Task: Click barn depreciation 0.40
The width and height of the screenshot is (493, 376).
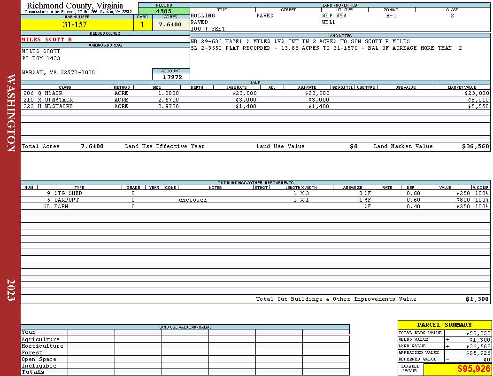Action: tap(413, 206)
